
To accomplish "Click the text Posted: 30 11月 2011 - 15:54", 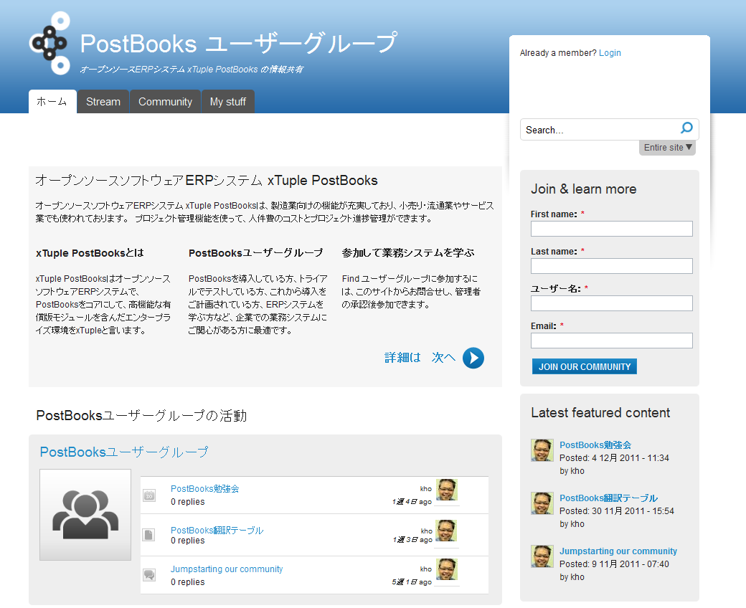I will coord(617,511).
